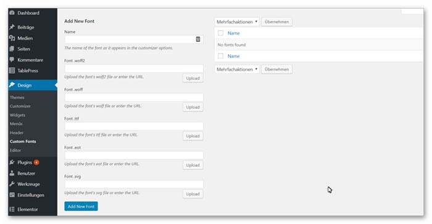Click the 'Add New Font' heading

pyautogui.click(x=80, y=21)
